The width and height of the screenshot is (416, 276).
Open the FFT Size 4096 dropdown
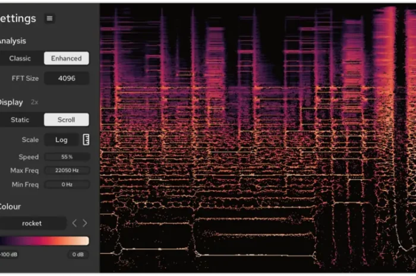point(67,78)
